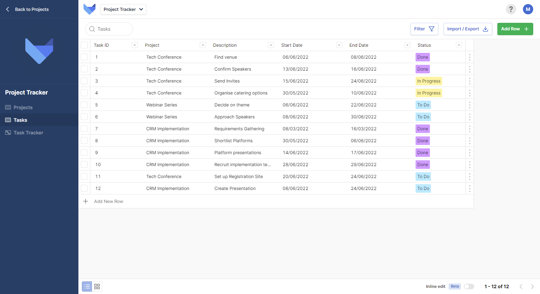This screenshot has height=294, width=540.
Task: Go to next page arrow
Action: coord(532,286)
